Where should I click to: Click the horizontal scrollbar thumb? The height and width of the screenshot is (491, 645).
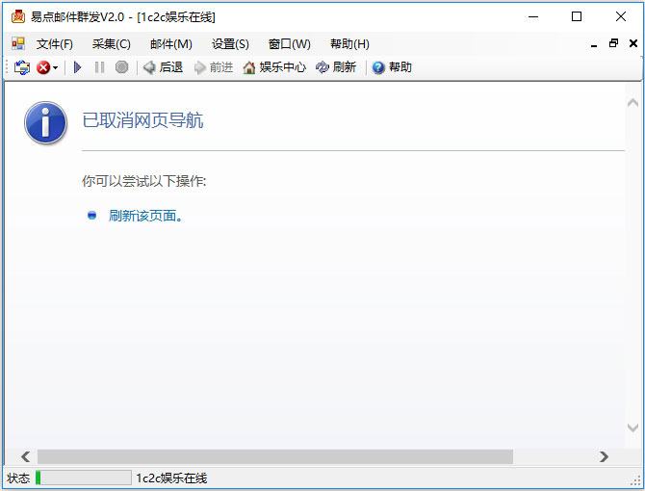coord(275,456)
